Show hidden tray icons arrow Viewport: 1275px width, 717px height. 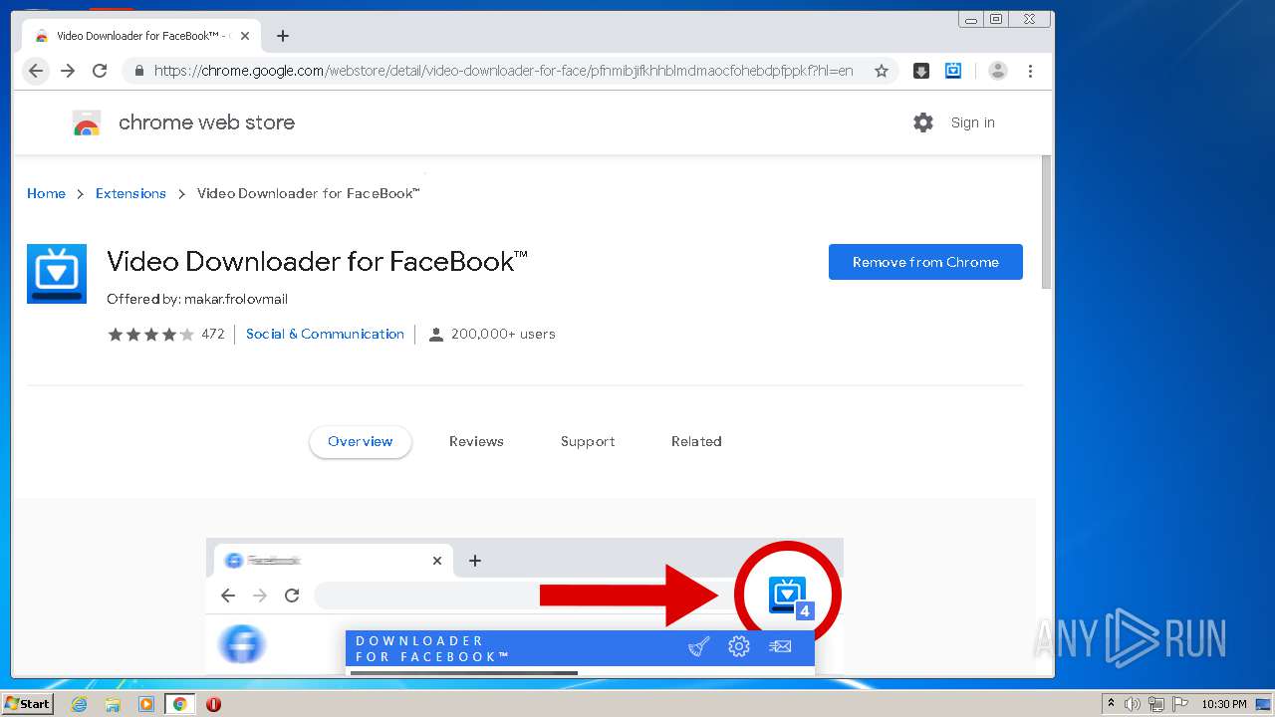1111,703
